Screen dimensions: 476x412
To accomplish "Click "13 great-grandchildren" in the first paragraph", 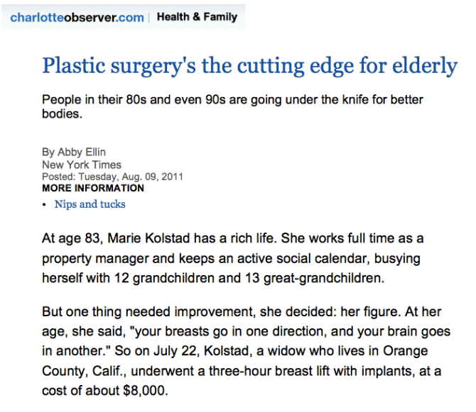I will pyautogui.click(x=315, y=278).
